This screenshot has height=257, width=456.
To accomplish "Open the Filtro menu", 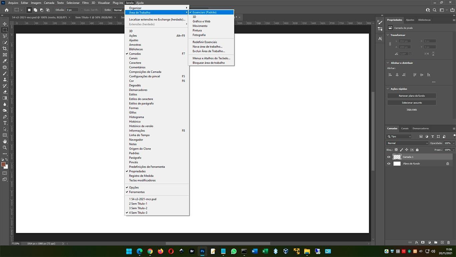I will pos(85,3).
